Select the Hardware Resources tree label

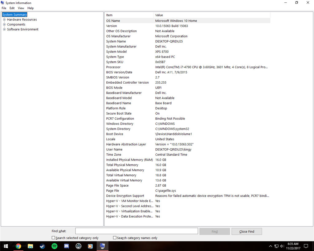click(22, 19)
